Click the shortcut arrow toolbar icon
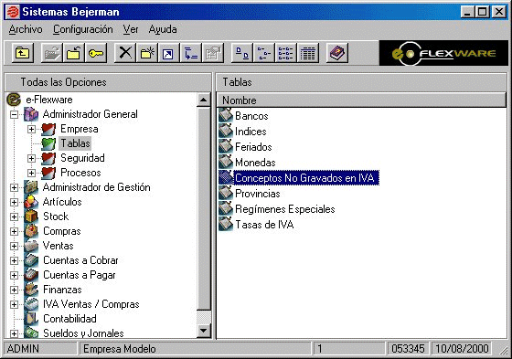 tap(168, 53)
